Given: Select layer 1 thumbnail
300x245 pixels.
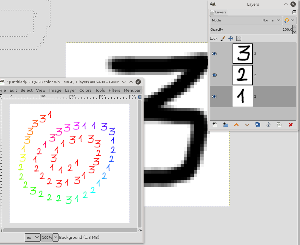Looking at the screenshot, I should 243,96.
